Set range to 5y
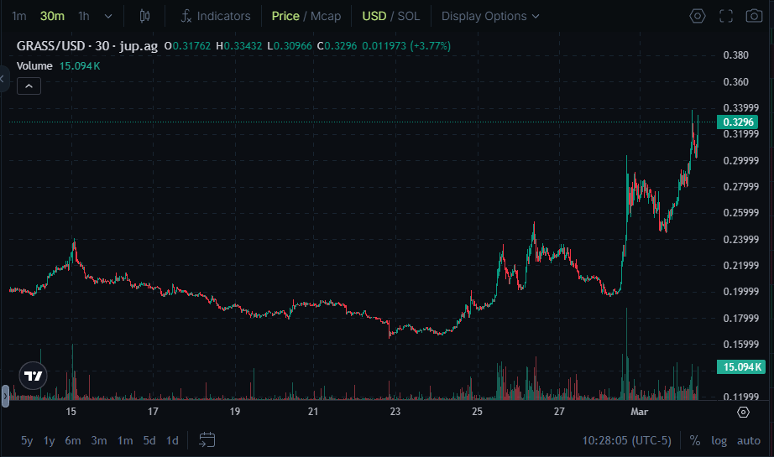This screenshot has height=457, width=774. (27, 441)
